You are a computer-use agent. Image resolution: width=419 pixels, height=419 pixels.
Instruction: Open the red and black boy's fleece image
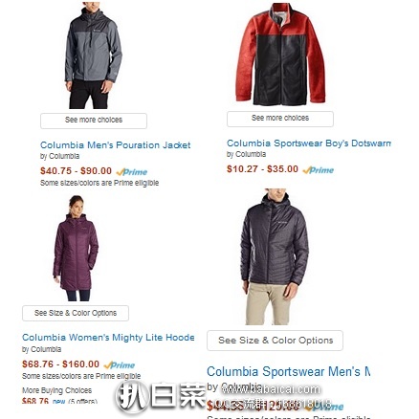[280, 55]
